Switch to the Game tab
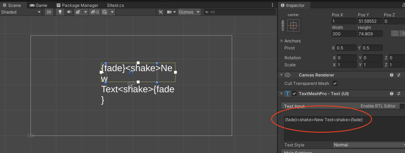 [38, 5]
